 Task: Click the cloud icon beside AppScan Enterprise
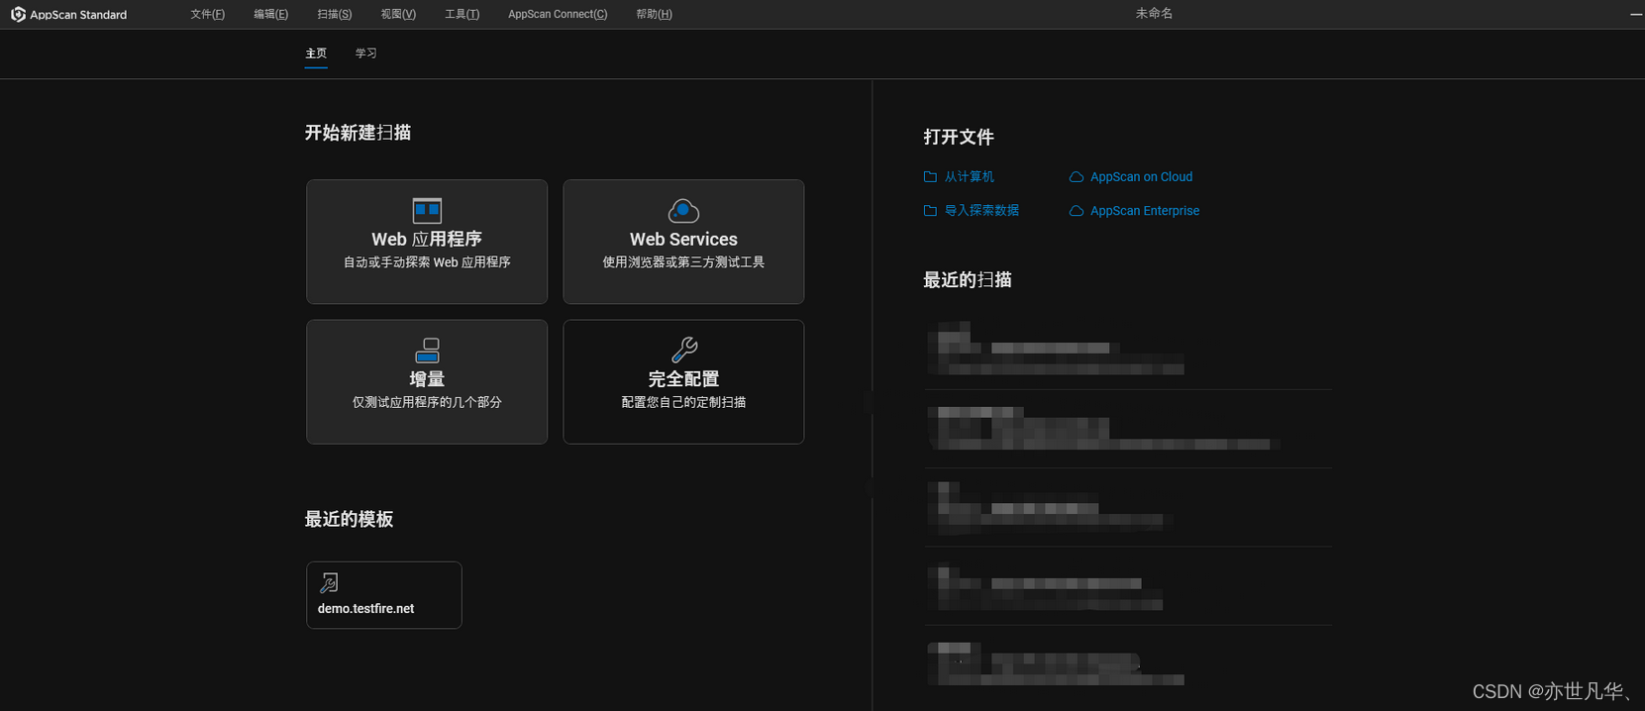(x=1077, y=211)
